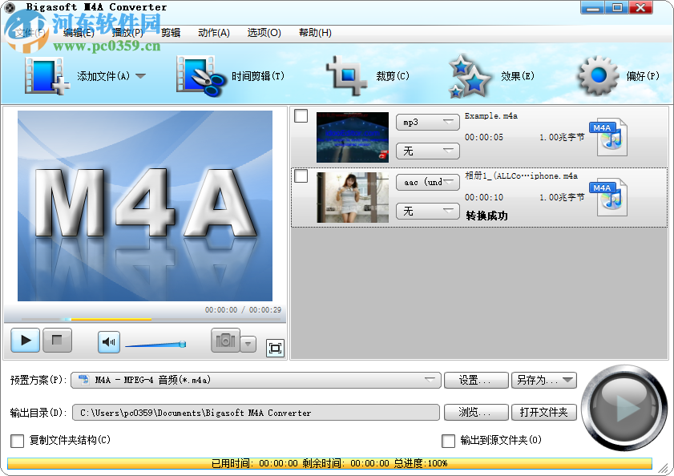Viewport: 674px width, 476px height.
Task: Open the mp3 format dropdown for Example.m4a
Action: (x=427, y=122)
